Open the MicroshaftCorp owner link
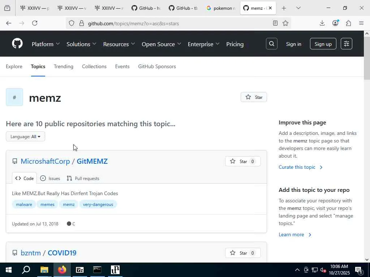Screen dimensions: 370x277 coord(45,161)
